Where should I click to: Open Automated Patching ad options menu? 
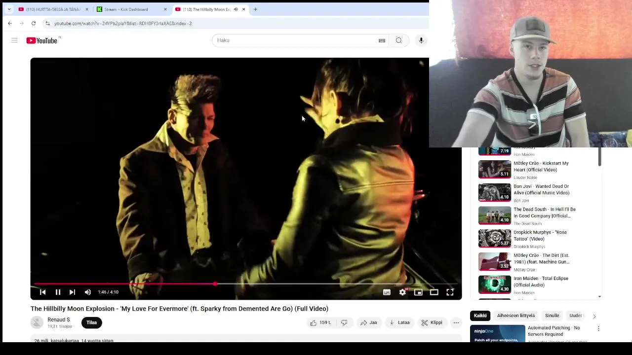pos(598,329)
